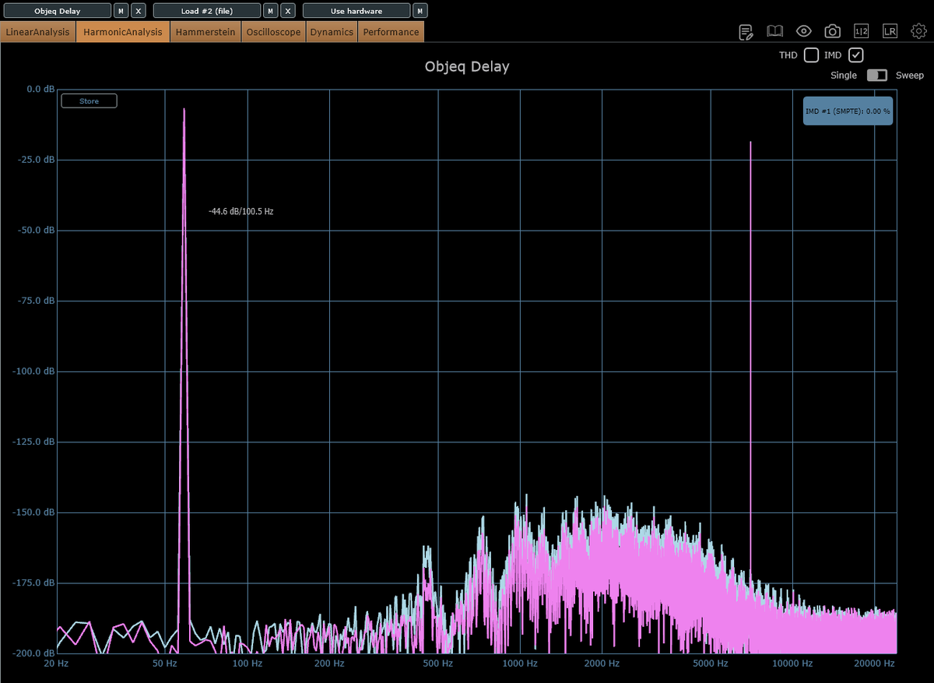
Task: Click the 20000 Hz axis label
Action: (x=874, y=664)
